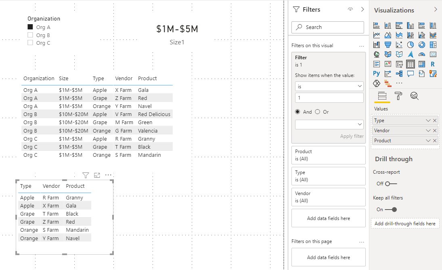The image size is (442, 270).
Task: Expand the 'Product is (All)' filter card
Action: tap(329, 155)
